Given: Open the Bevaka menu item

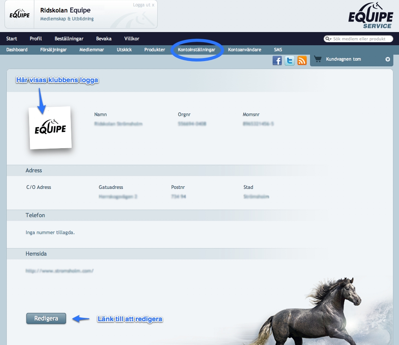Looking at the screenshot, I should click(x=104, y=39).
